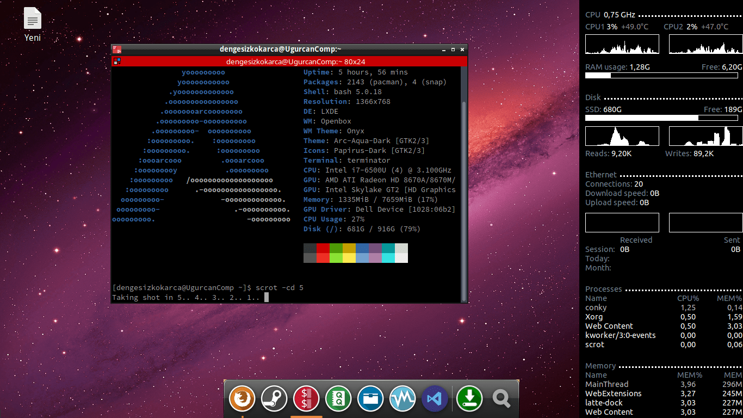The width and height of the screenshot is (743, 418).
Task: Click the green download dock icon
Action: (x=469, y=399)
